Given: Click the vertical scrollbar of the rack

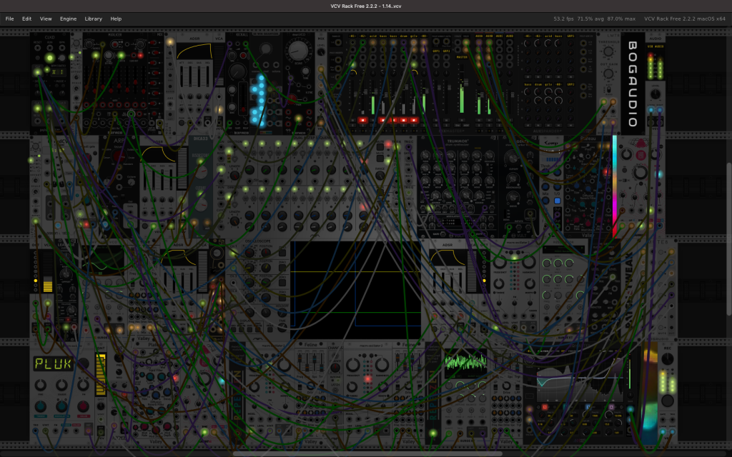Looking at the screenshot, I should 729,238.
